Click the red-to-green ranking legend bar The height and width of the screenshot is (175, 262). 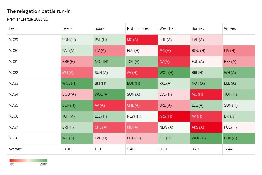[x=28, y=161]
